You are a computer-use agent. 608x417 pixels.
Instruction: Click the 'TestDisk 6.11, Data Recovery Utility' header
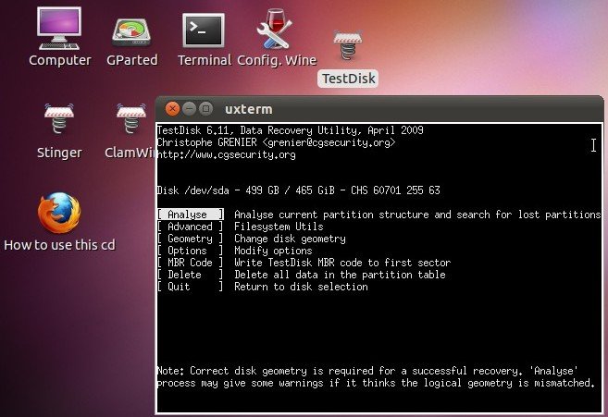point(290,129)
